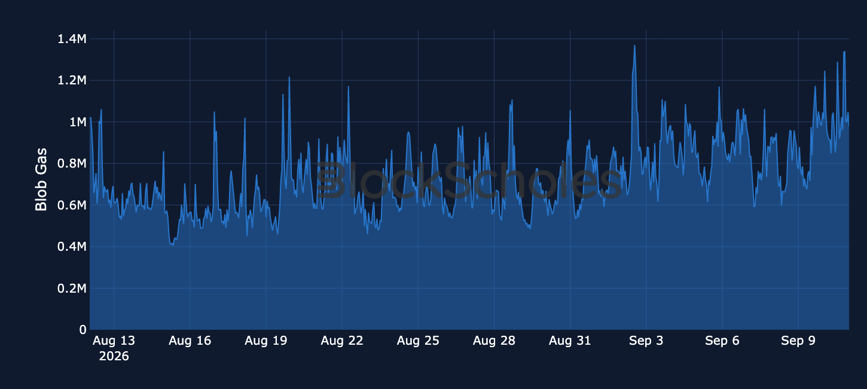
Task: Click the '0.8M' y-axis tick label
Action: point(72,163)
